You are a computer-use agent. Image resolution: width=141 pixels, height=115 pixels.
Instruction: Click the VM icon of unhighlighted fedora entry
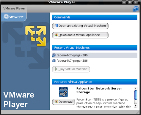(x=54, y=61)
